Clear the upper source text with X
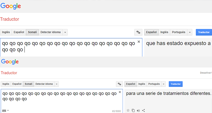The height and width of the screenshot is (113, 212). point(139,42)
